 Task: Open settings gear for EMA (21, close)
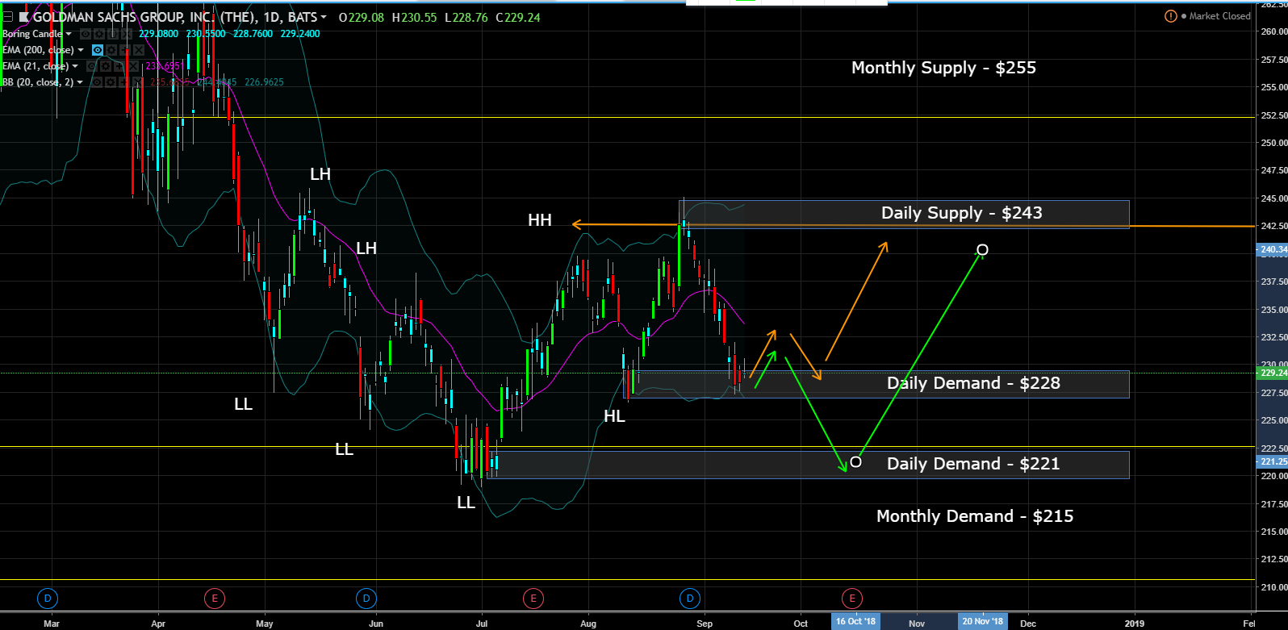(106, 66)
